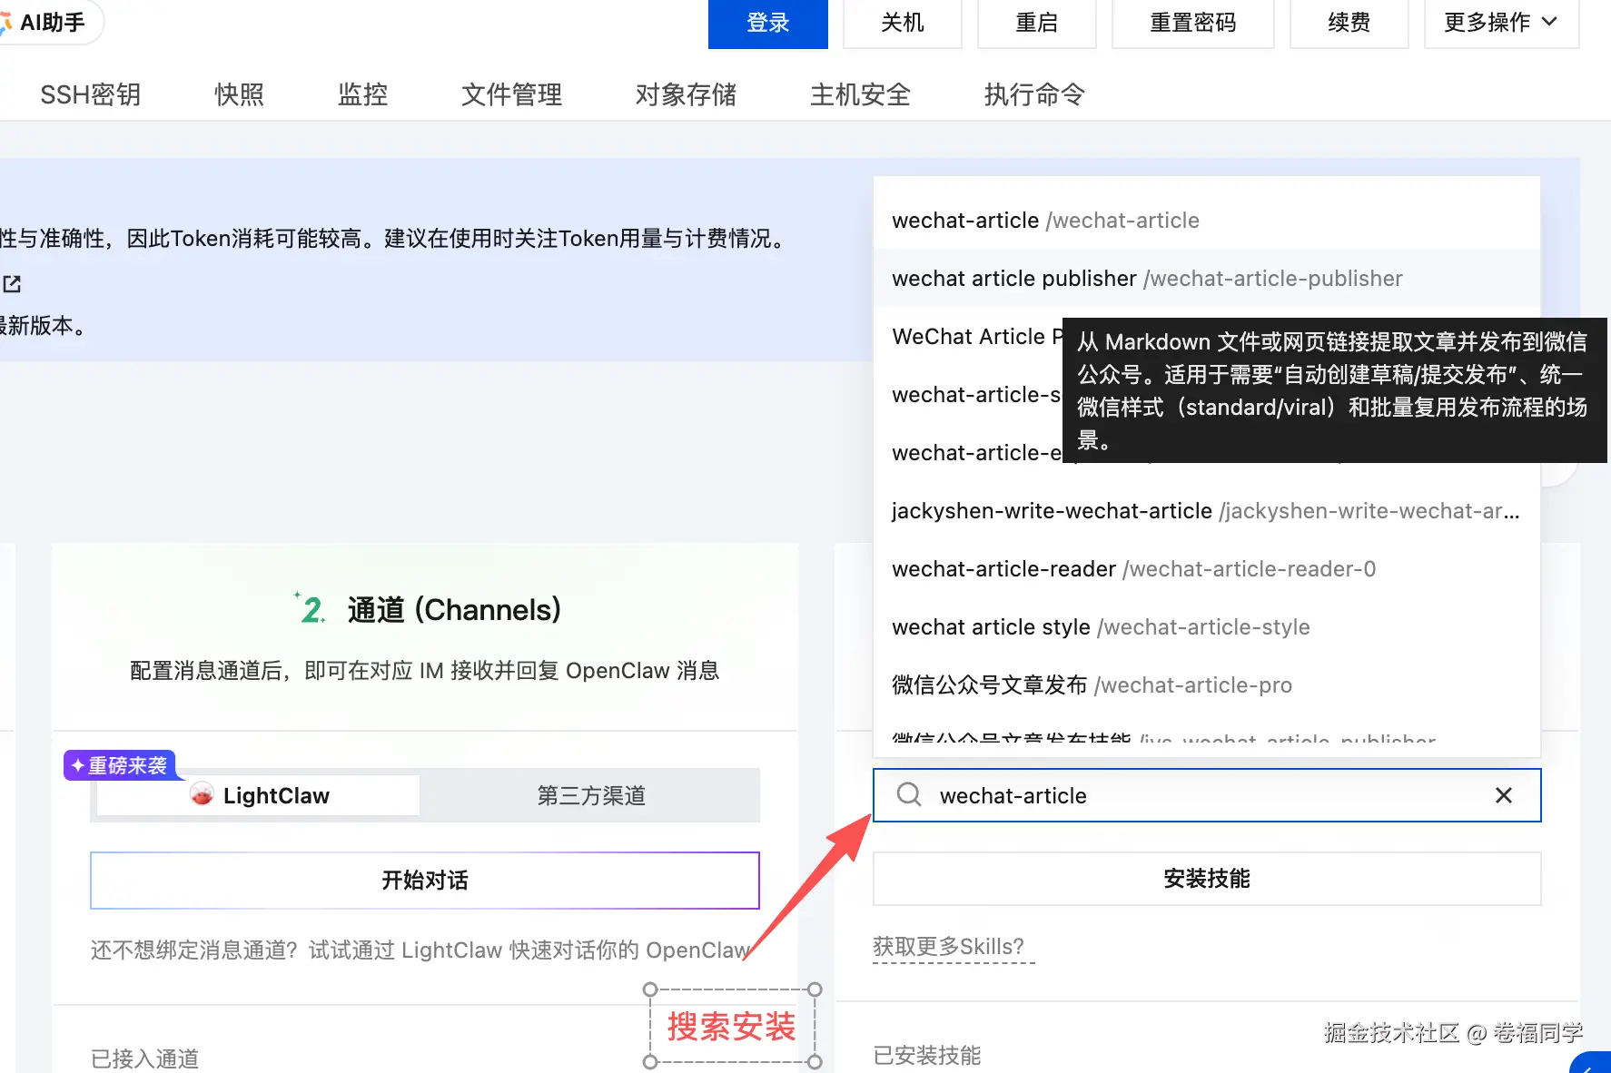
Task: Select the LightClaw channel tab
Action: 259,796
